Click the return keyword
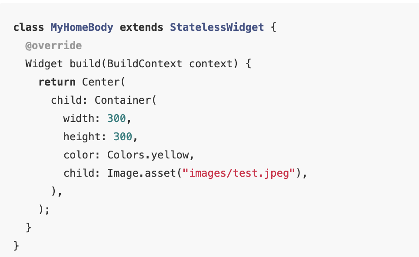This screenshot has height=257, width=419. (57, 82)
